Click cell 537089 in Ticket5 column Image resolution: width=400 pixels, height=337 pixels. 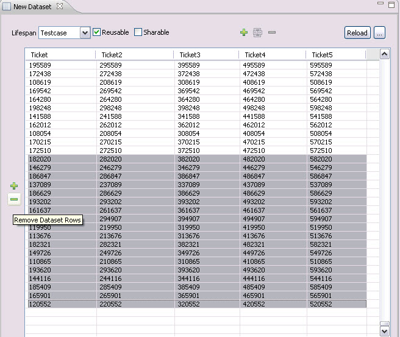click(x=337, y=185)
